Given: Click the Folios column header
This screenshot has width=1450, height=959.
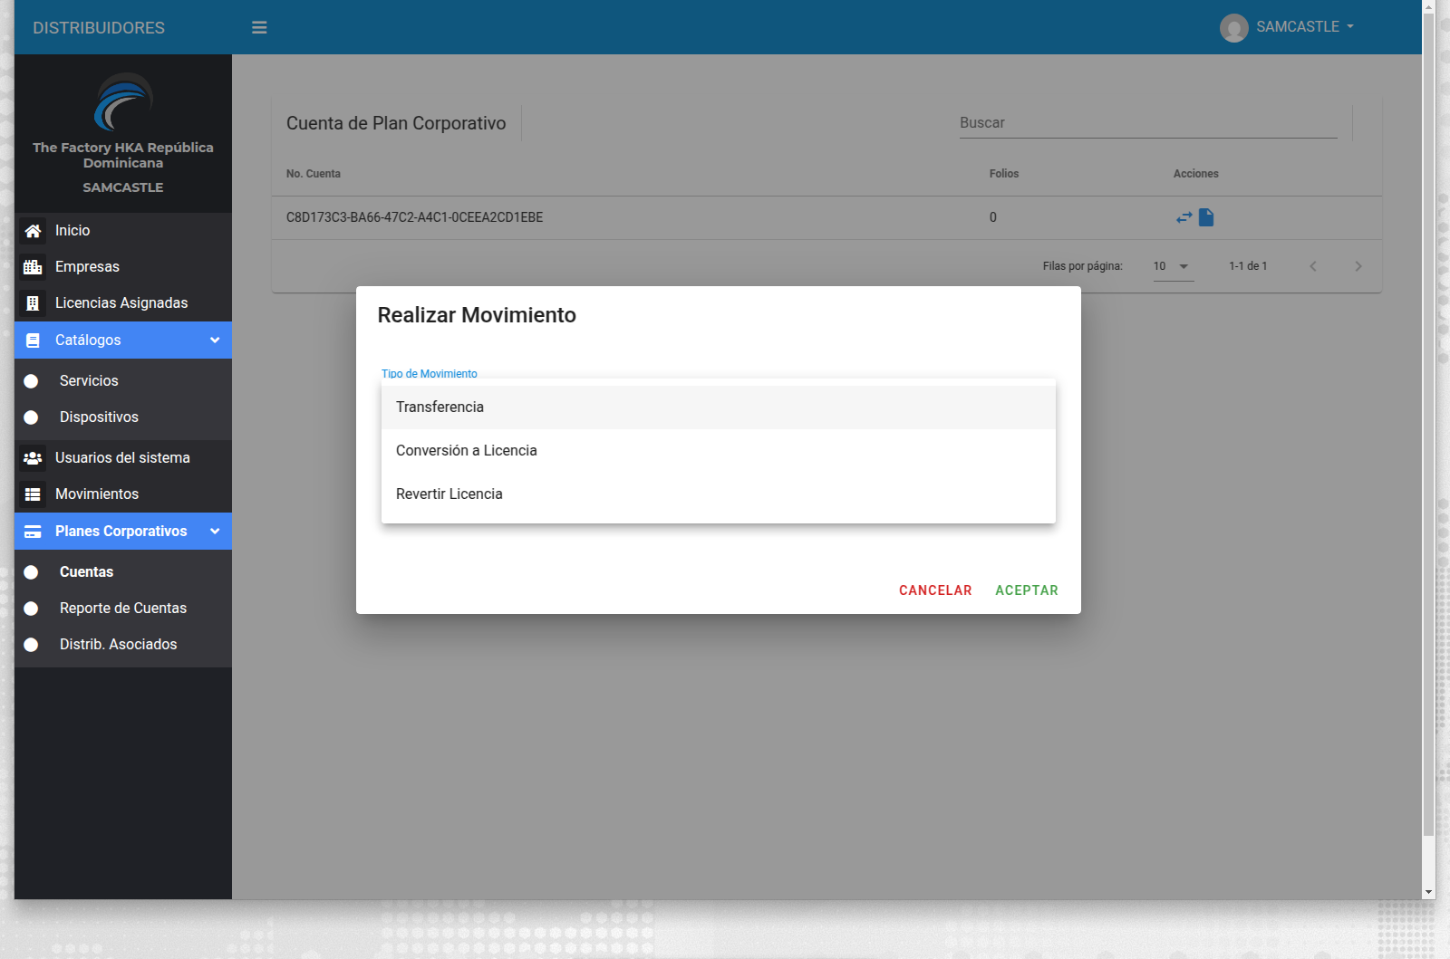Looking at the screenshot, I should (x=1004, y=174).
